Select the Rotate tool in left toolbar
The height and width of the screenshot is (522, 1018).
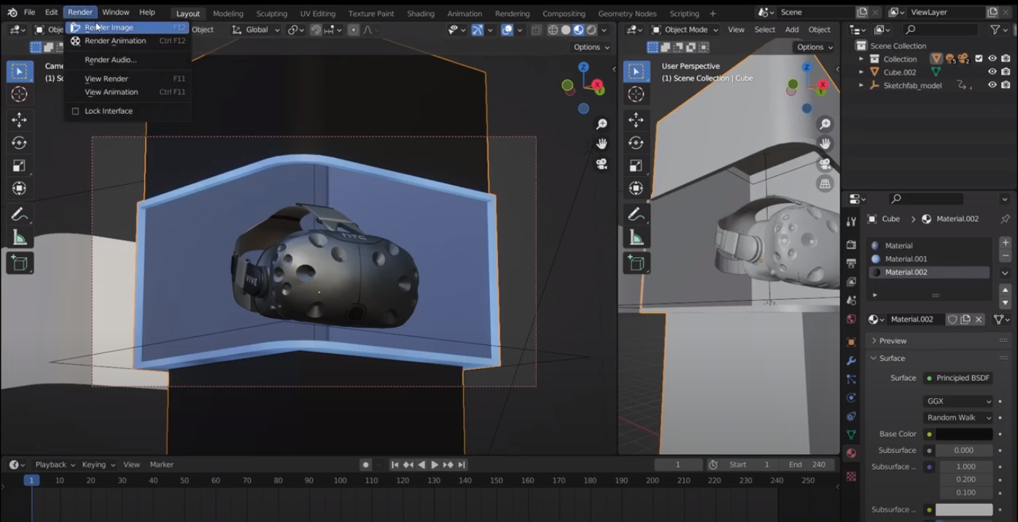pos(20,143)
